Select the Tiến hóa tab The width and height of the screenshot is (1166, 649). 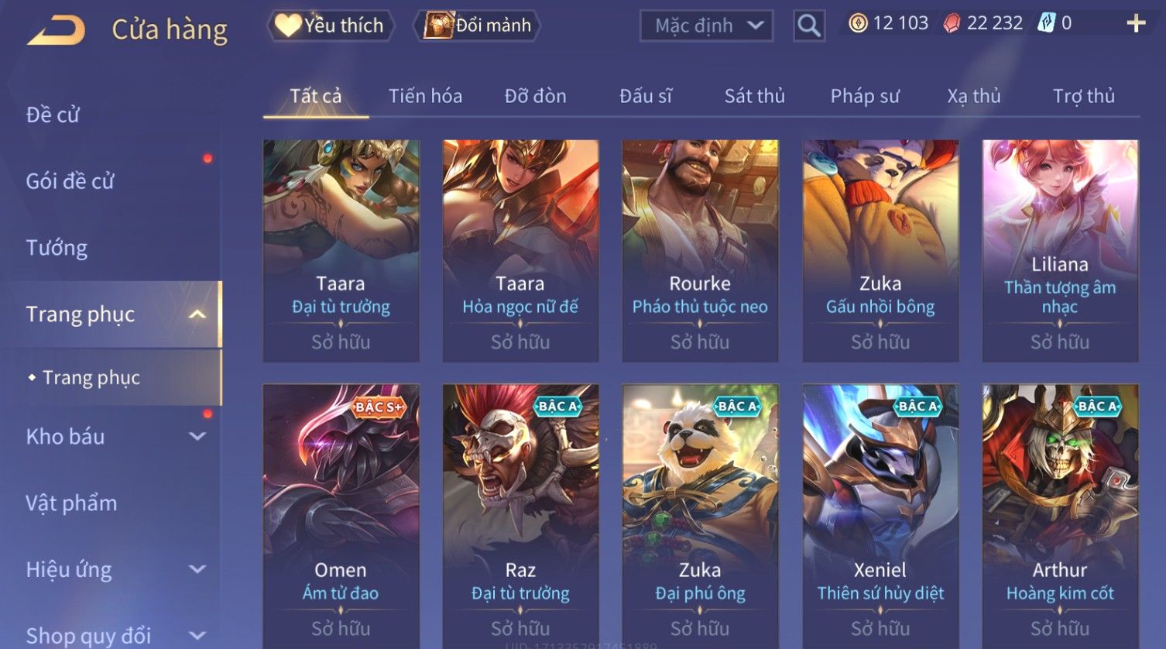tap(425, 96)
